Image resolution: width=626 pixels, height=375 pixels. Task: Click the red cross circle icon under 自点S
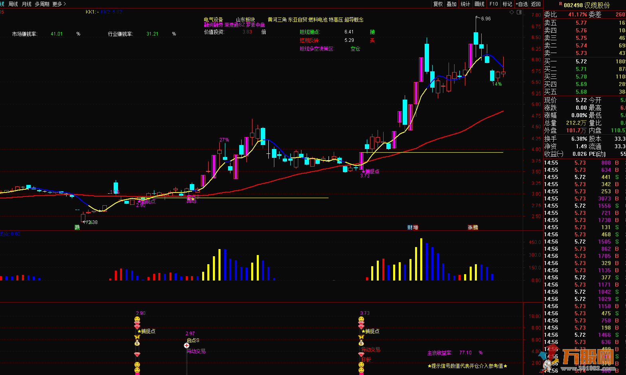[x=187, y=346]
